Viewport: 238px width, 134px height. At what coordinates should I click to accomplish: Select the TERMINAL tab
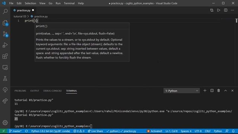(x=71, y=91)
